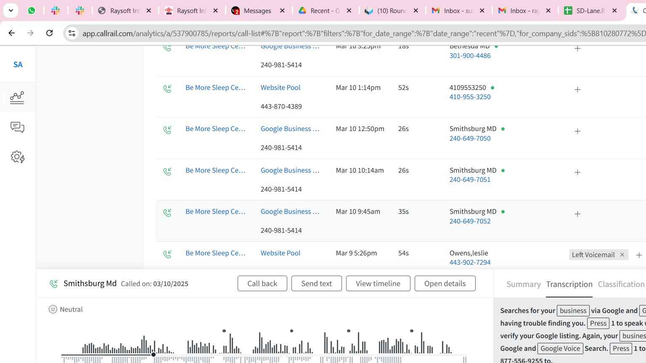The image size is (646, 363).
Task: Click the Call back button
Action: (262, 284)
